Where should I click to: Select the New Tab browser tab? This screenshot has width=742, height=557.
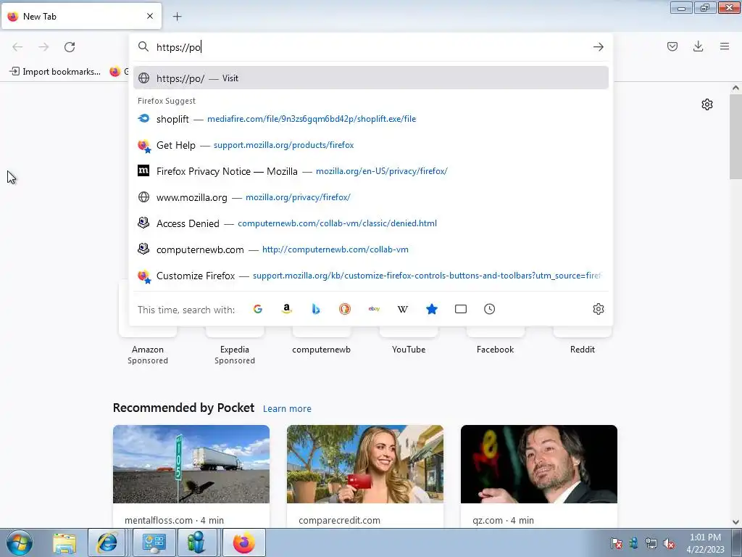[x=81, y=16]
